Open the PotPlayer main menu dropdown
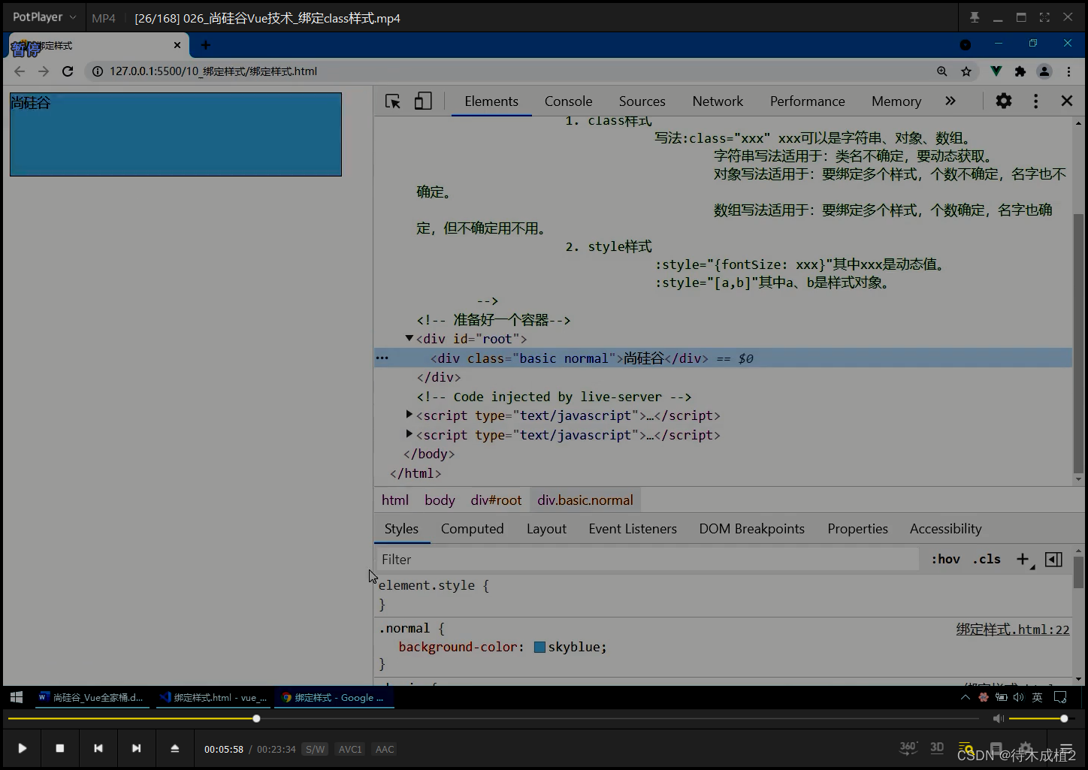The image size is (1088, 770). pyautogui.click(x=44, y=17)
